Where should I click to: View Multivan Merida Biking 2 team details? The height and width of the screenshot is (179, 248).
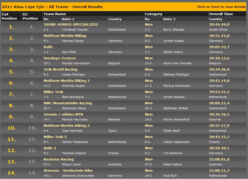(x=66, y=80)
